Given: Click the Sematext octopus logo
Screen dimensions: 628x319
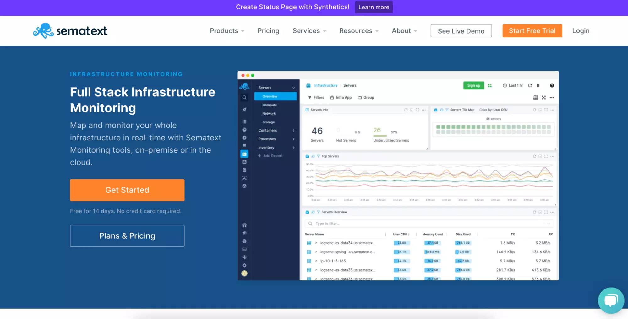Looking at the screenshot, I should (70, 31).
